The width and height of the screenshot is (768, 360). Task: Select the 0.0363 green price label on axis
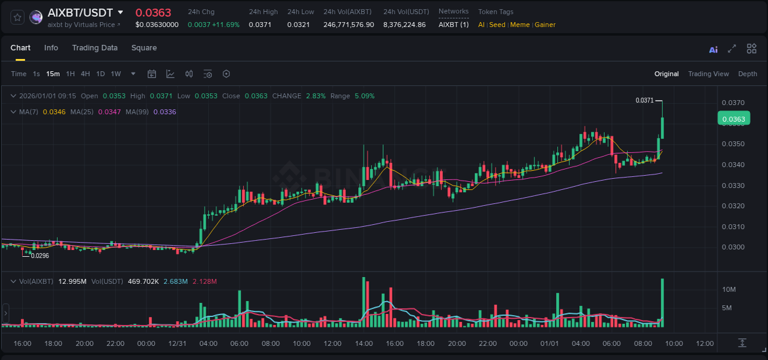pos(734,118)
